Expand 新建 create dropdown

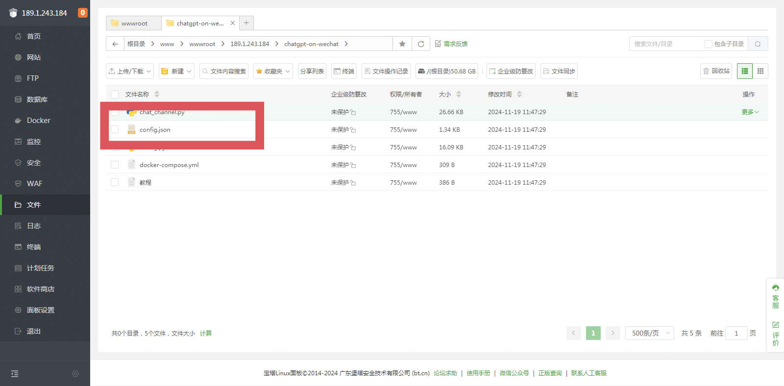[176, 71]
